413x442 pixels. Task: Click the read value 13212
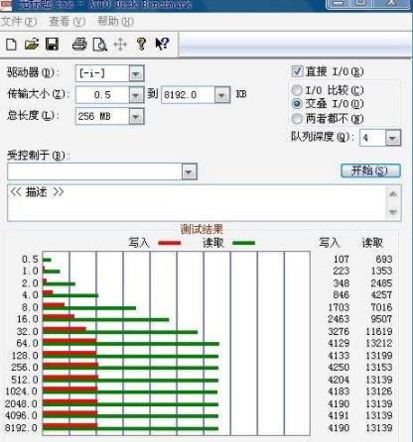pyautogui.click(x=378, y=343)
